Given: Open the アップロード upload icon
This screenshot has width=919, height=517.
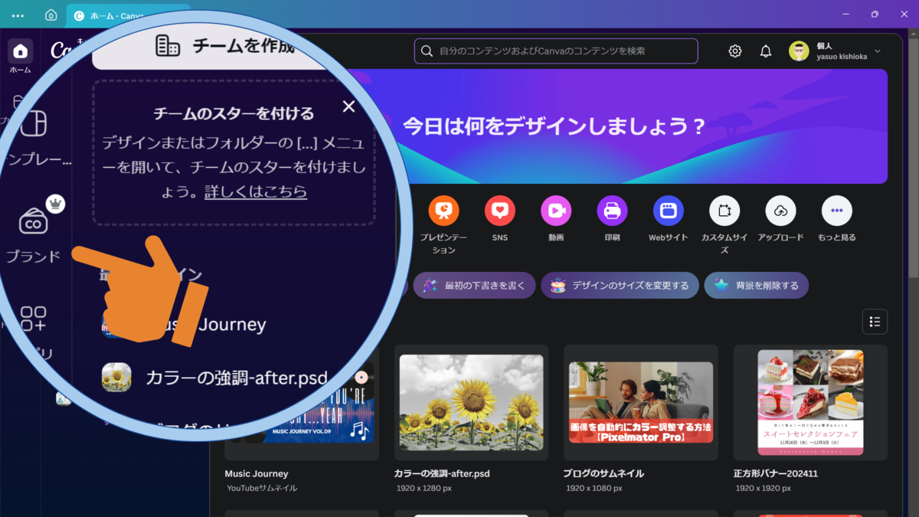Looking at the screenshot, I should tap(780, 211).
